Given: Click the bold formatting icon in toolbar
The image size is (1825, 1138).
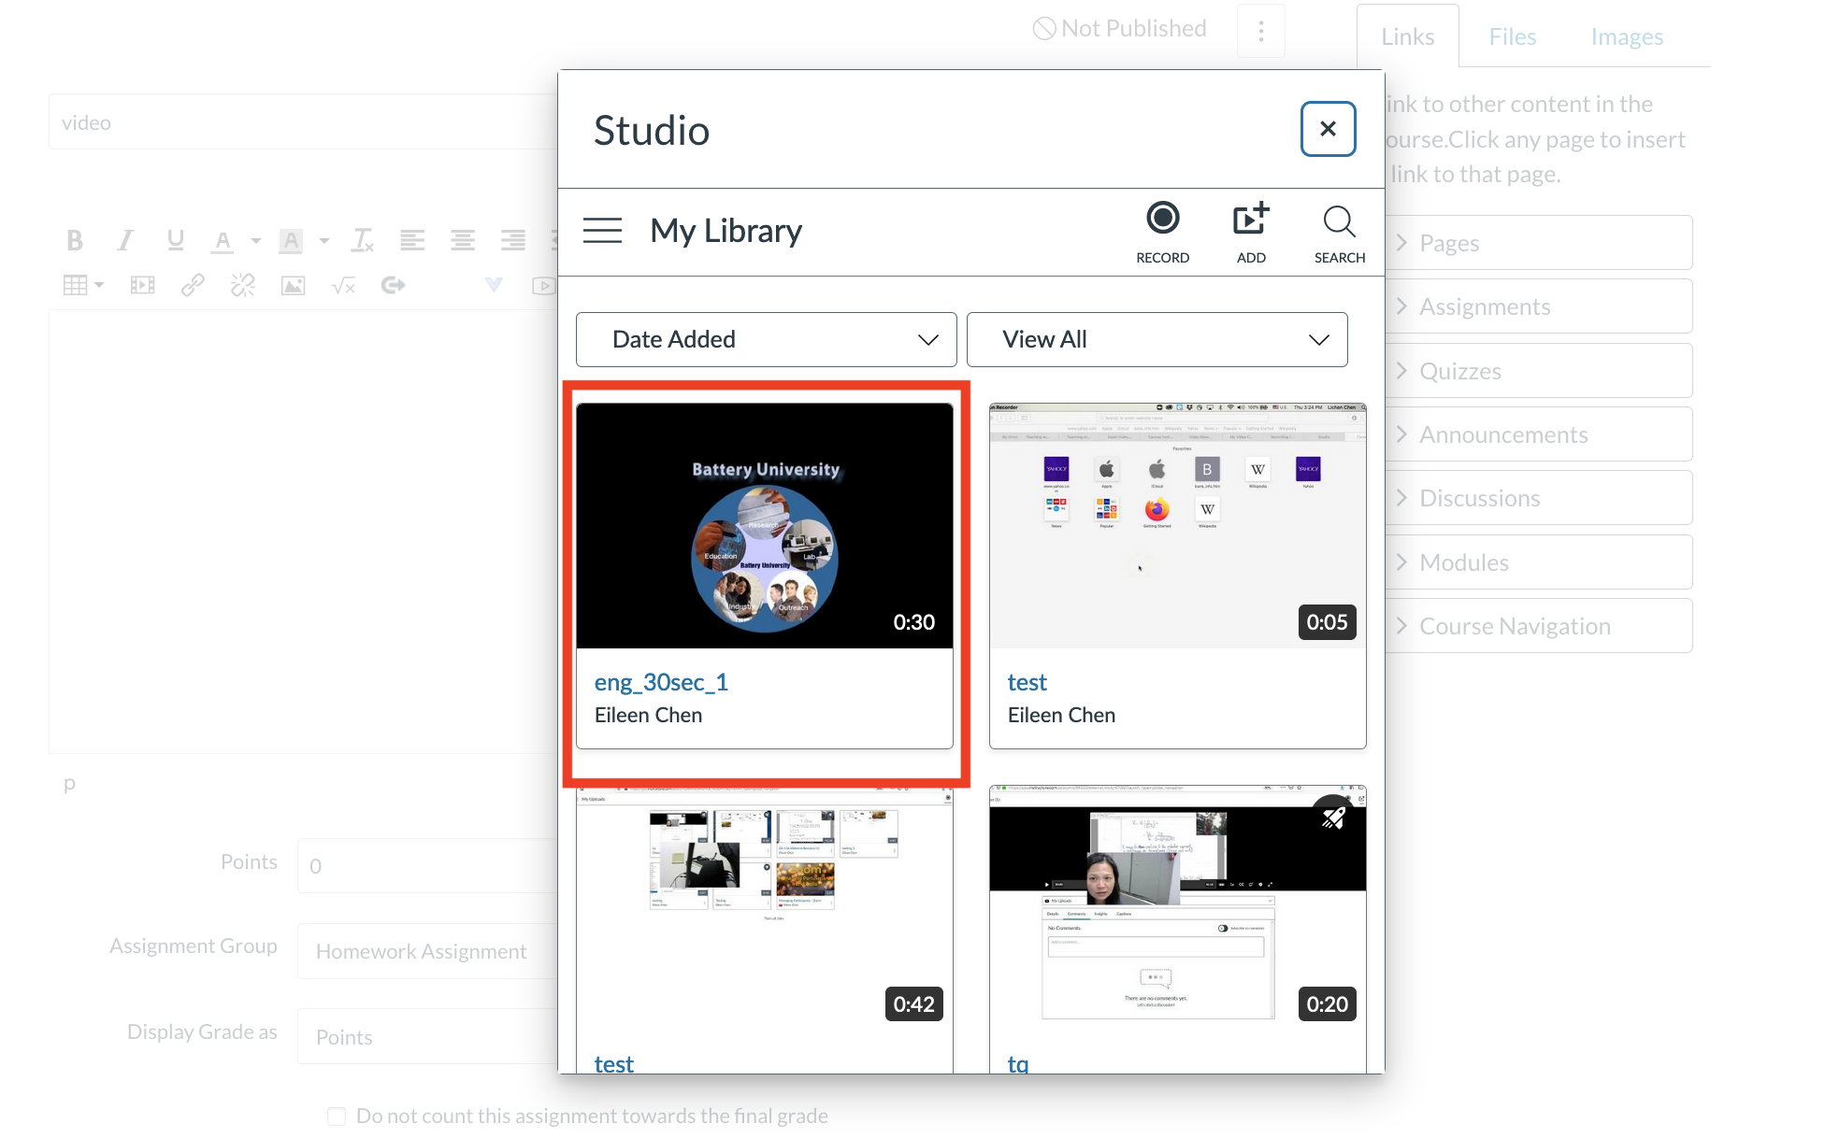Looking at the screenshot, I should tap(76, 240).
